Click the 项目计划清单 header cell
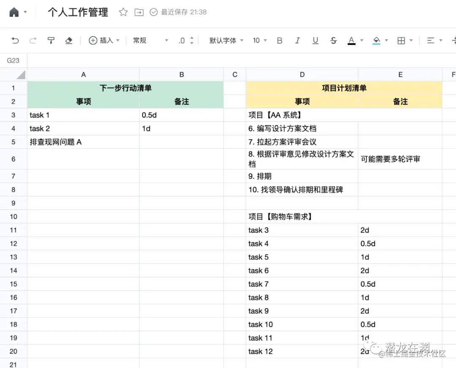Image resolution: width=456 pixels, height=368 pixels. coord(344,88)
